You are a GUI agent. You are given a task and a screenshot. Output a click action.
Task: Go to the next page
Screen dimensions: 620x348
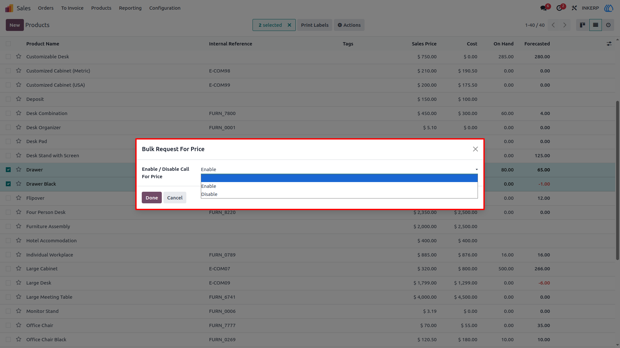[565, 25]
